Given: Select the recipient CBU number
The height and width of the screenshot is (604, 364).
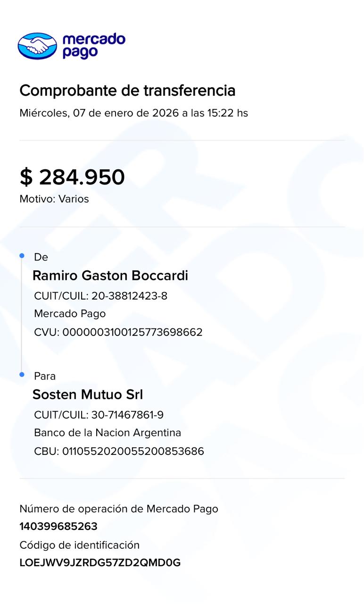Looking at the screenshot, I should 119,451.
